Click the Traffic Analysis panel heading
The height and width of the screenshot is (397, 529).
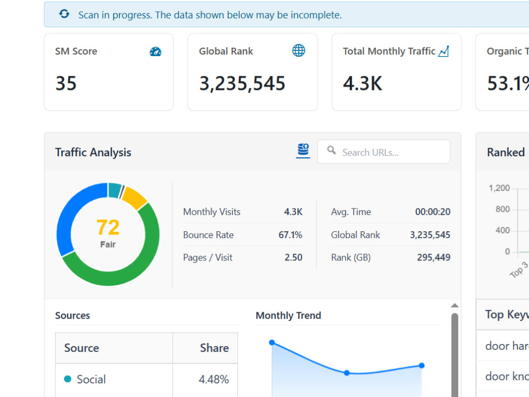click(x=93, y=152)
